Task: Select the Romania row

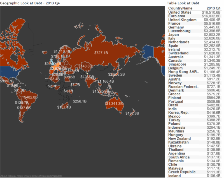Action: click(x=194, y=161)
